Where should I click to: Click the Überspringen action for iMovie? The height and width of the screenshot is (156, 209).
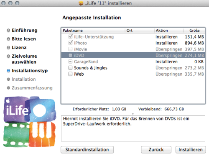tap(169, 49)
